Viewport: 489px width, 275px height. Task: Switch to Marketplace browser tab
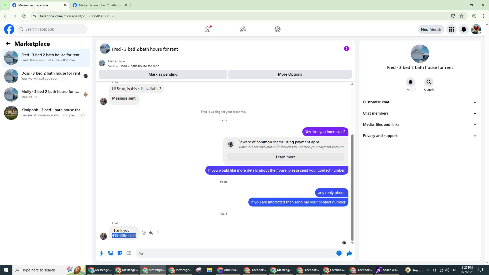click(100, 5)
